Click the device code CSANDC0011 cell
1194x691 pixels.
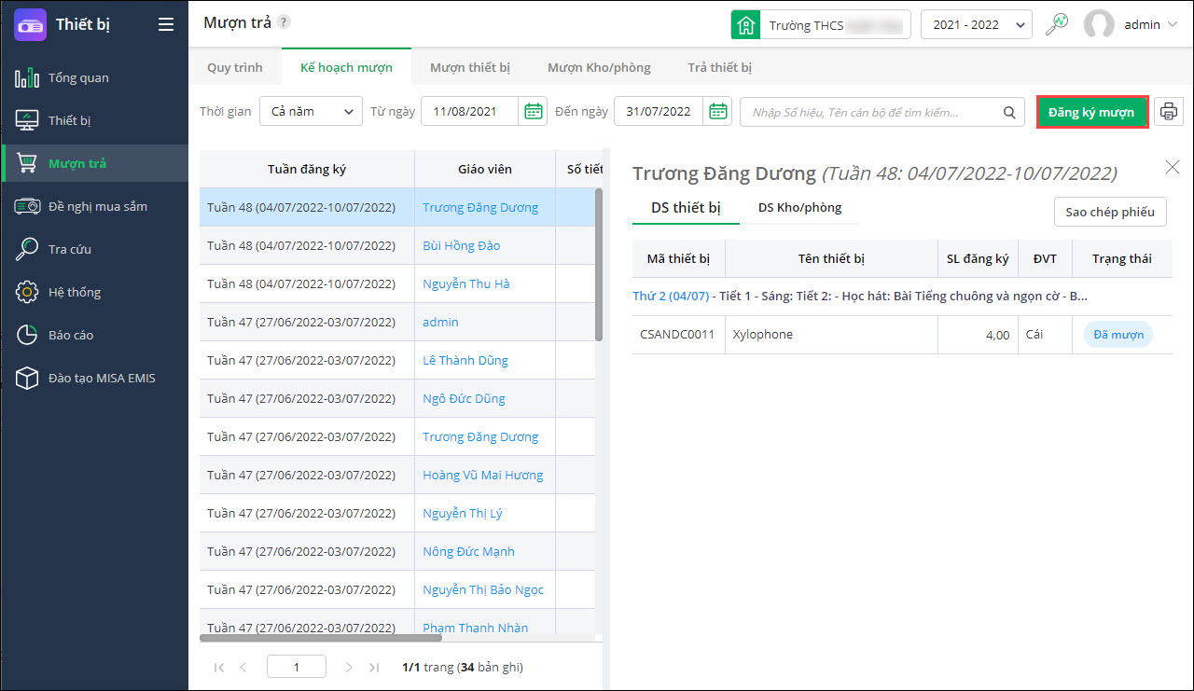pos(678,335)
